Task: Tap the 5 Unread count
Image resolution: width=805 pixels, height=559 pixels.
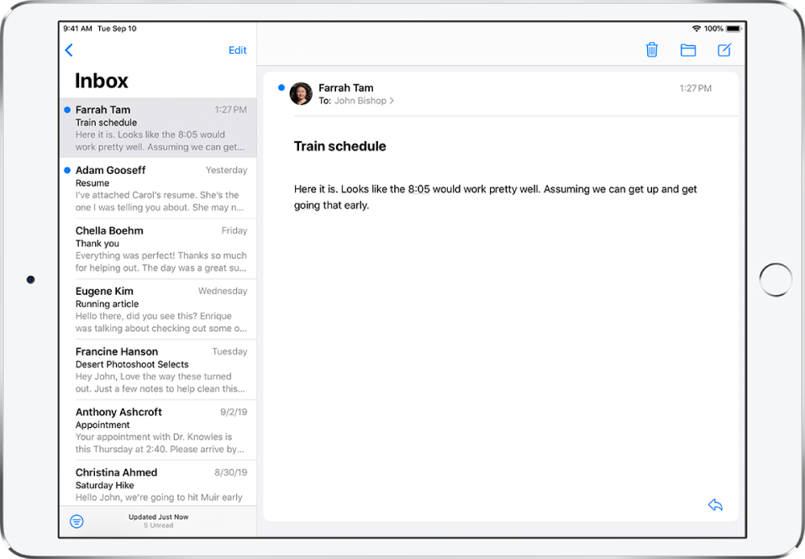Action: point(159,525)
